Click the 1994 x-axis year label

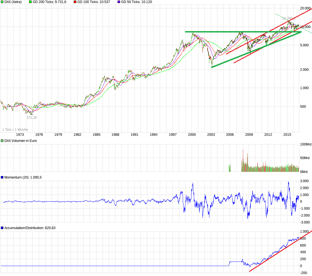pyautogui.click(x=153, y=134)
